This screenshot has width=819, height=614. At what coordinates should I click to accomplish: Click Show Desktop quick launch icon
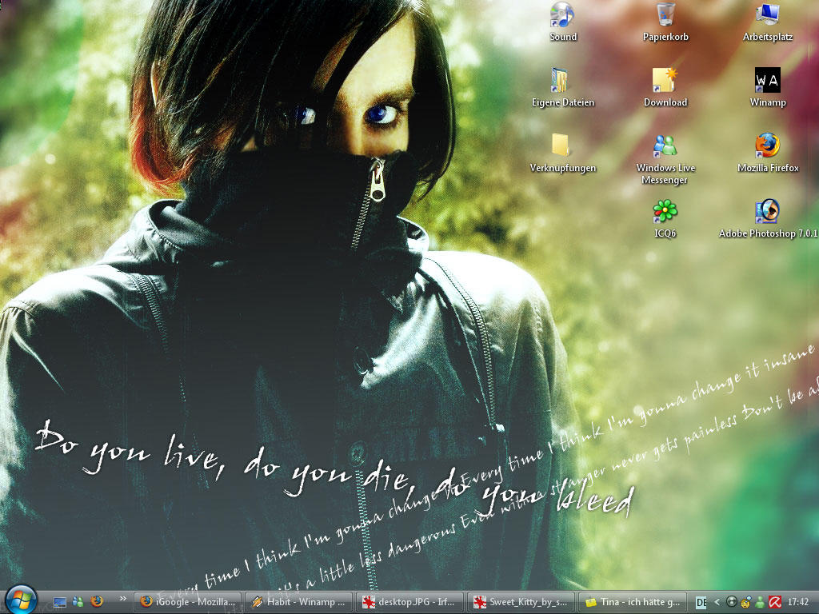60,602
